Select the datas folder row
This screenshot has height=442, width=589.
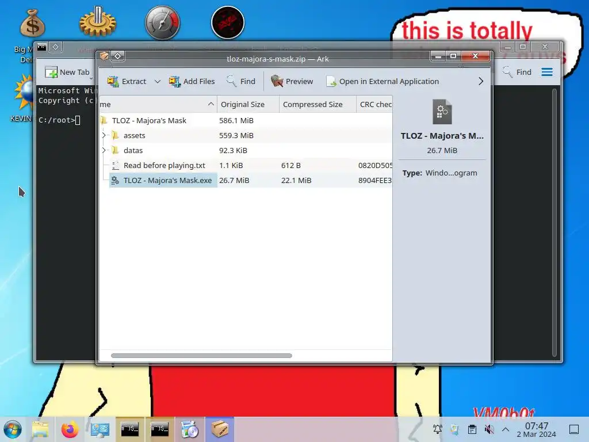point(246,150)
